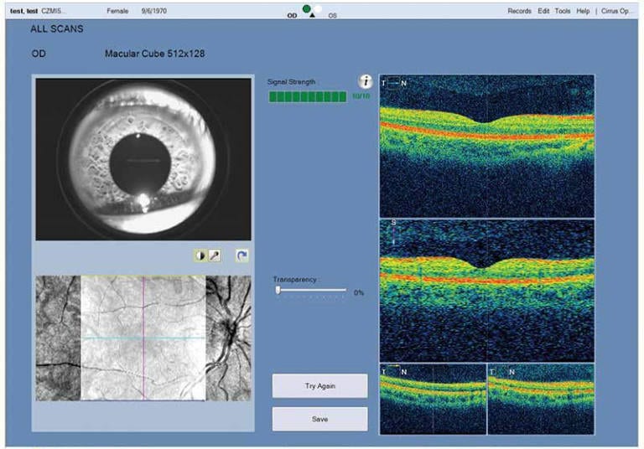Click the patient name 'test, test'

pos(23,11)
